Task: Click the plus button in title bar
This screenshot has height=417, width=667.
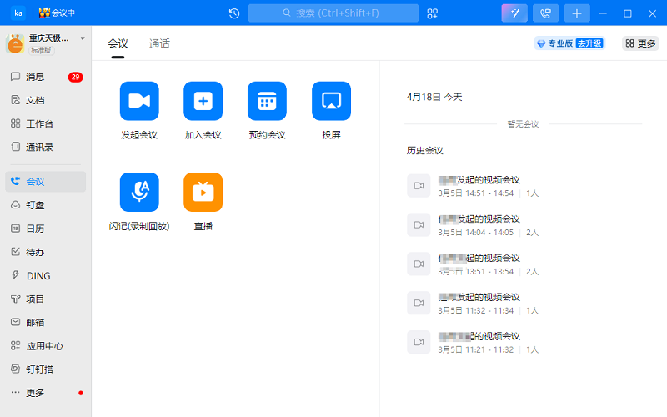Action: click(577, 13)
